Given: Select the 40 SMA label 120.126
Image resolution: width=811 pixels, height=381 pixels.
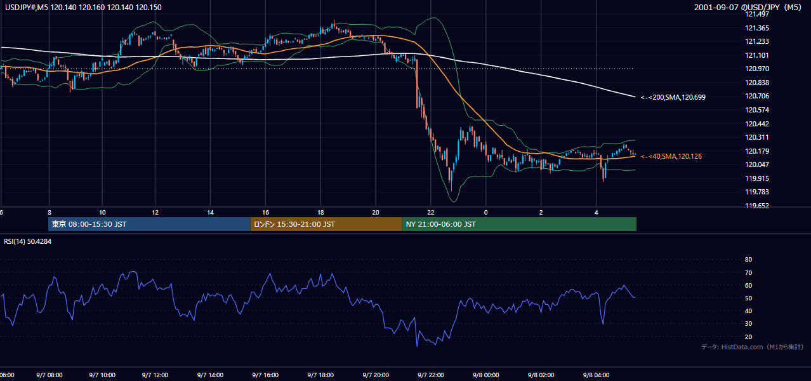Looking at the screenshot, I should [671, 156].
